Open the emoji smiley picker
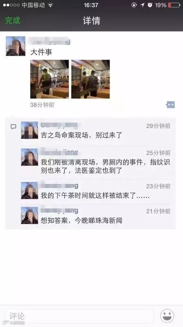 (x=167, y=316)
